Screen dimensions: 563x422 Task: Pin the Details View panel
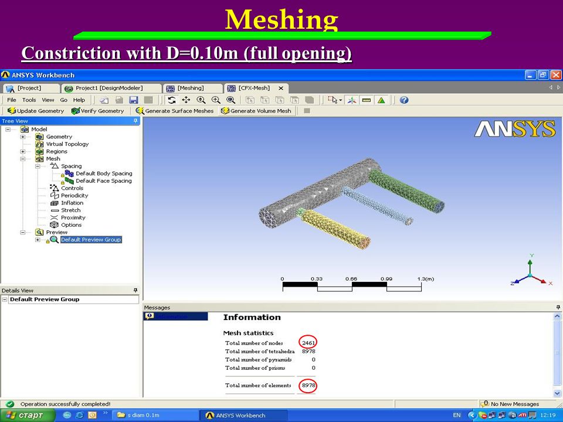(x=135, y=290)
